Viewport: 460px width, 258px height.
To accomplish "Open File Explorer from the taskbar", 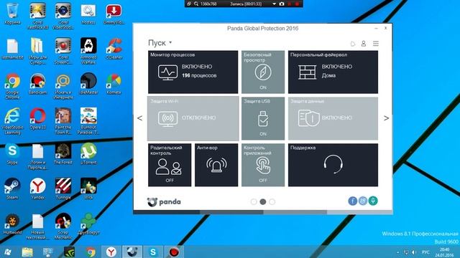I will pos(27,252).
